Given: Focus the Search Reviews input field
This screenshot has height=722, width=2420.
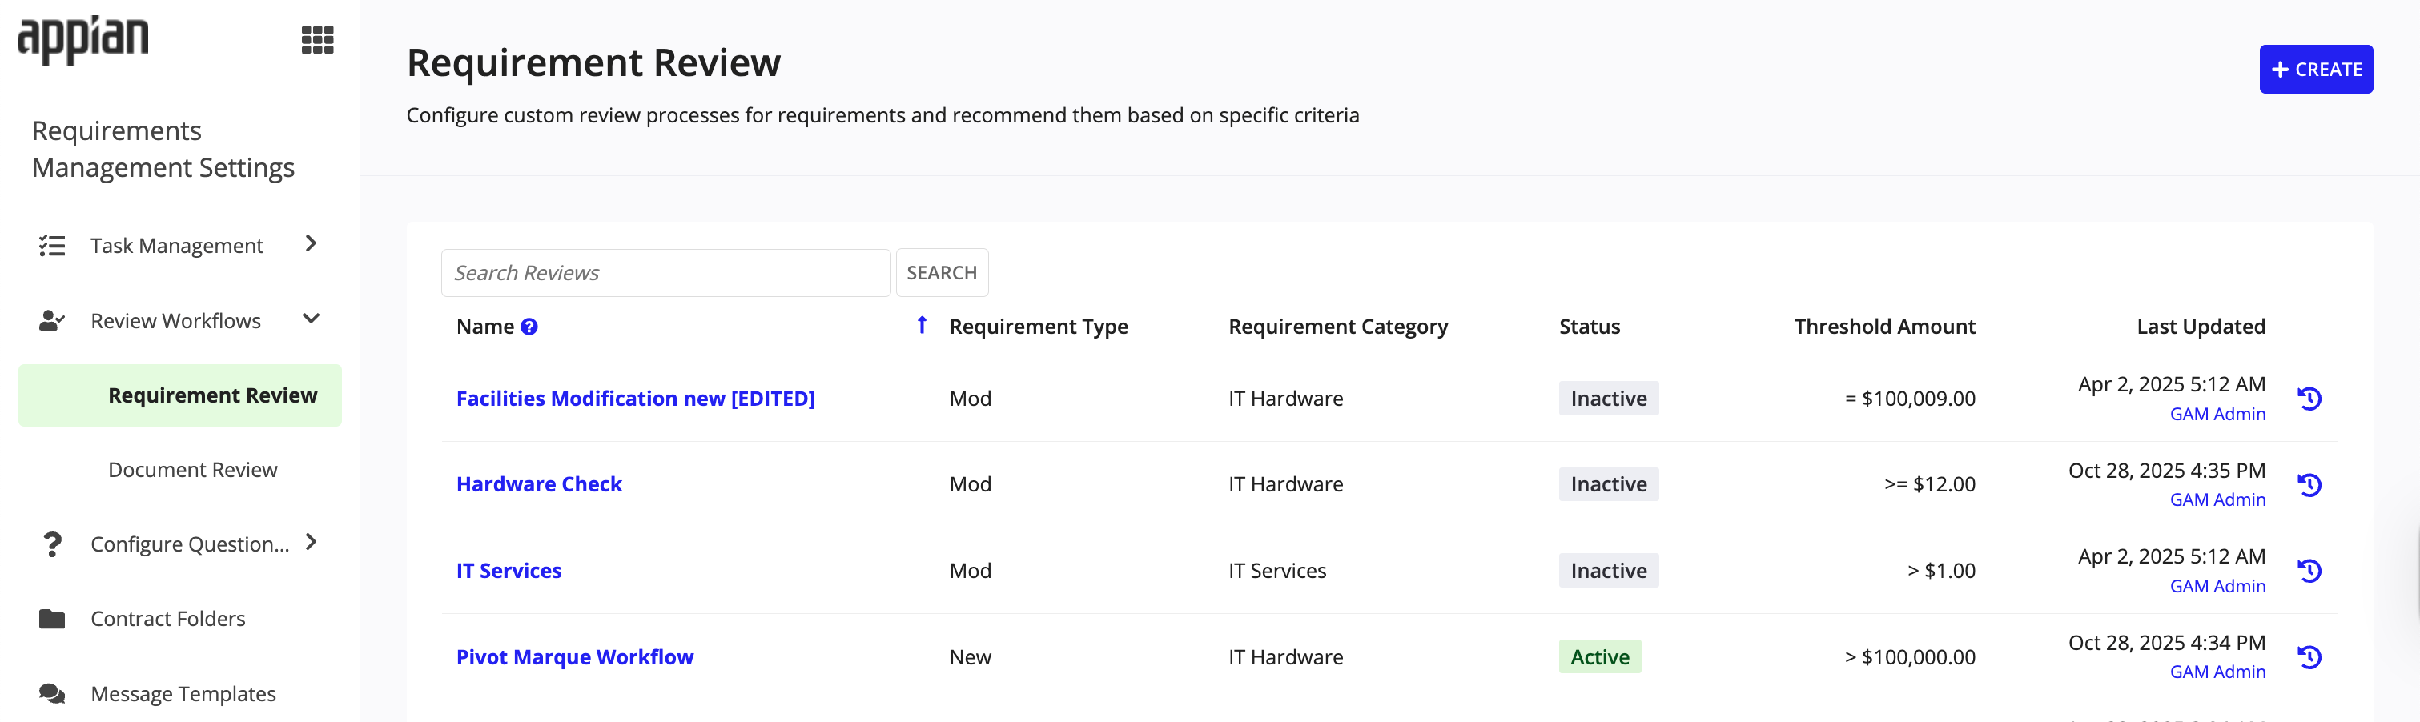Looking at the screenshot, I should (665, 272).
